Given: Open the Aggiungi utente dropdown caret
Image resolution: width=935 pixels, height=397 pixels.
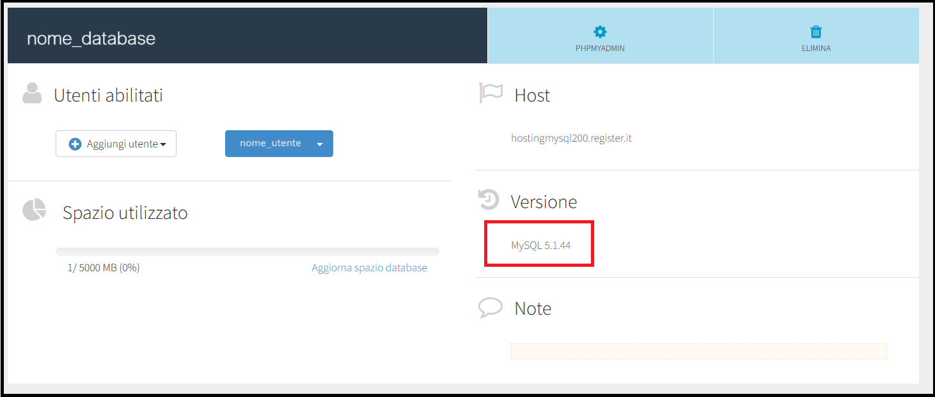Looking at the screenshot, I should pos(163,145).
